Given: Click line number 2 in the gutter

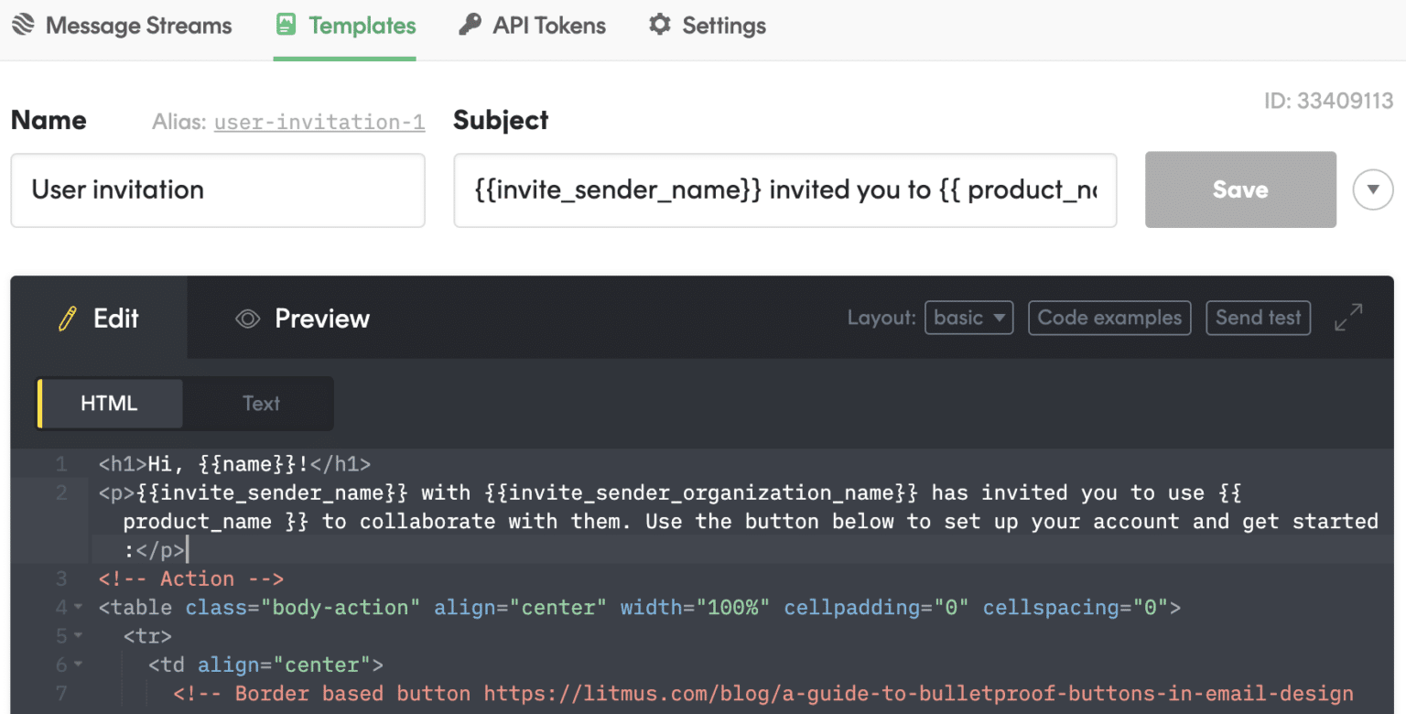Looking at the screenshot, I should [61, 493].
